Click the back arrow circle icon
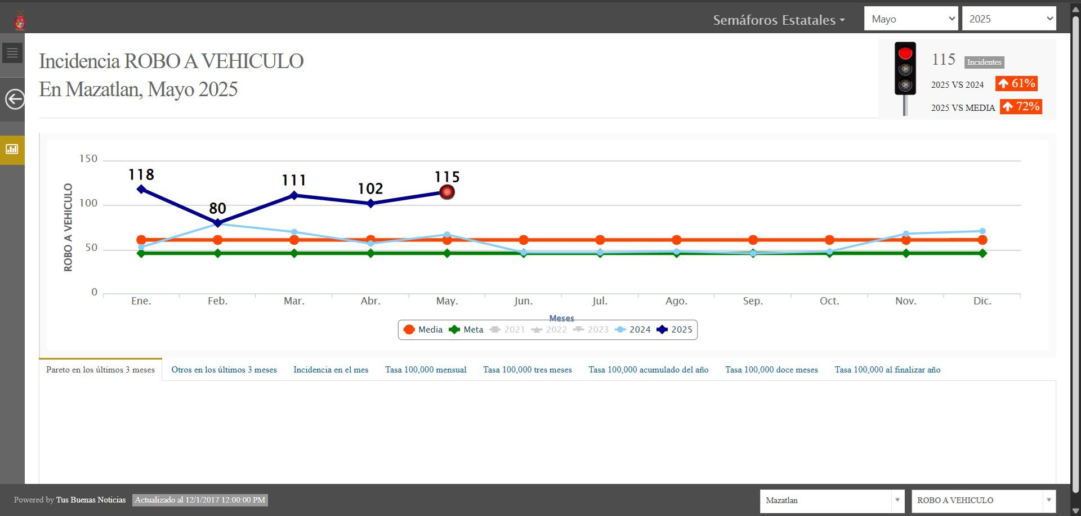 [14, 100]
